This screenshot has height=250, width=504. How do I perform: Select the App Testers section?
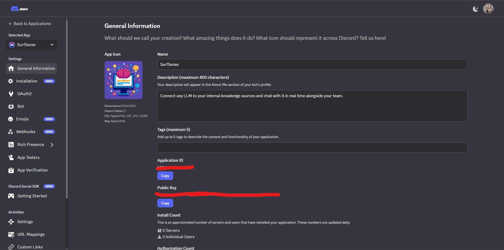tap(28, 157)
